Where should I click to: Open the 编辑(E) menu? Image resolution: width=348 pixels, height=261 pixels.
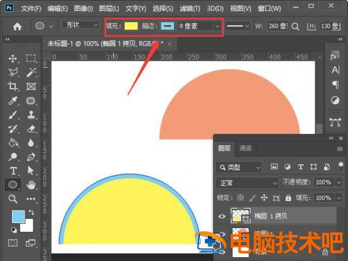point(58,8)
